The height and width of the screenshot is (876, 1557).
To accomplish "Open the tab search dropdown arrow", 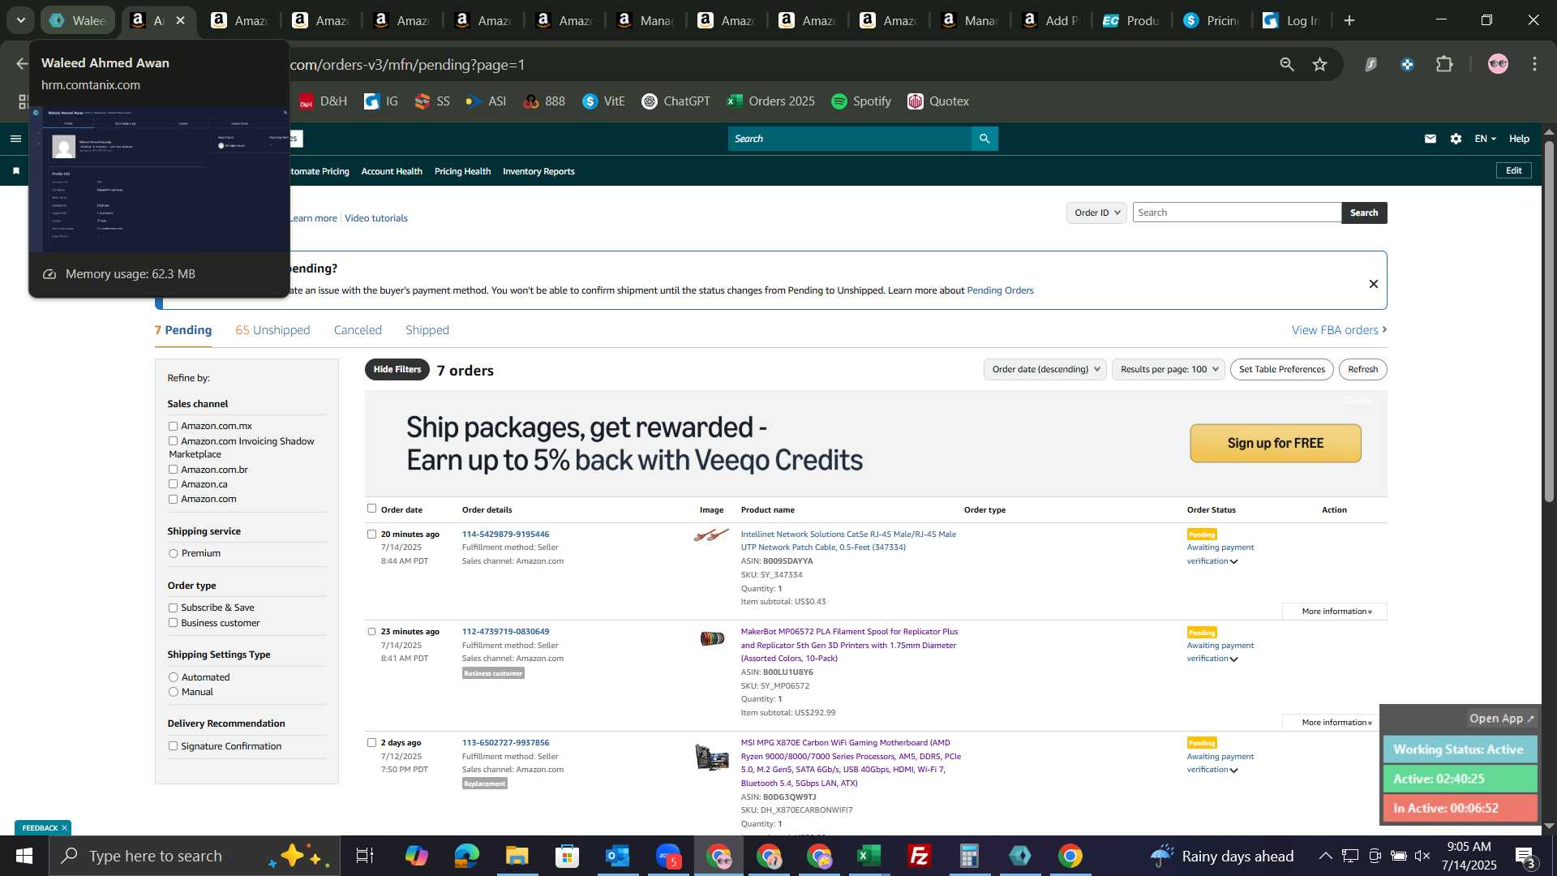I will pyautogui.click(x=21, y=20).
